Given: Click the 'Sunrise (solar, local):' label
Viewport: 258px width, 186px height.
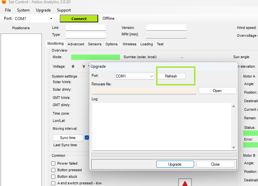Looking at the screenshot, I should pyautogui.click(x=140, y=57).
